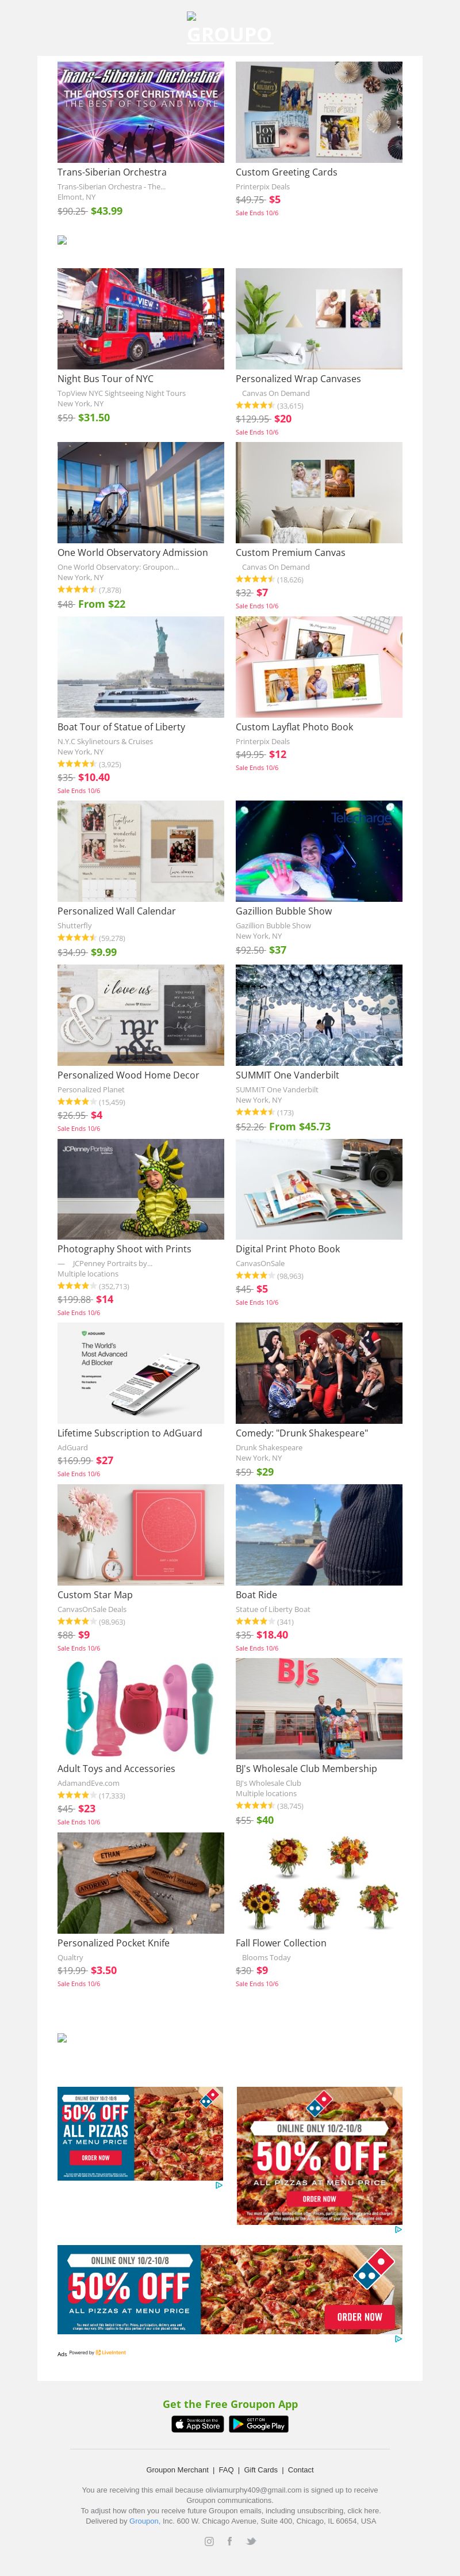Open the Trans-Siberian Orchestra deal title
The image size is (460, 2576).
(x=112, y=172)
